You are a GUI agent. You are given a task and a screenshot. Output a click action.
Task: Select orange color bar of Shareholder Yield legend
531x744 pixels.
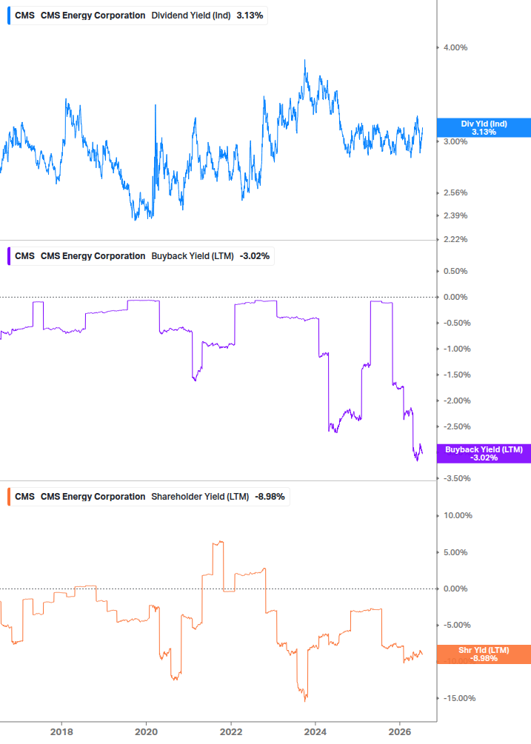[x=9, y=496]
